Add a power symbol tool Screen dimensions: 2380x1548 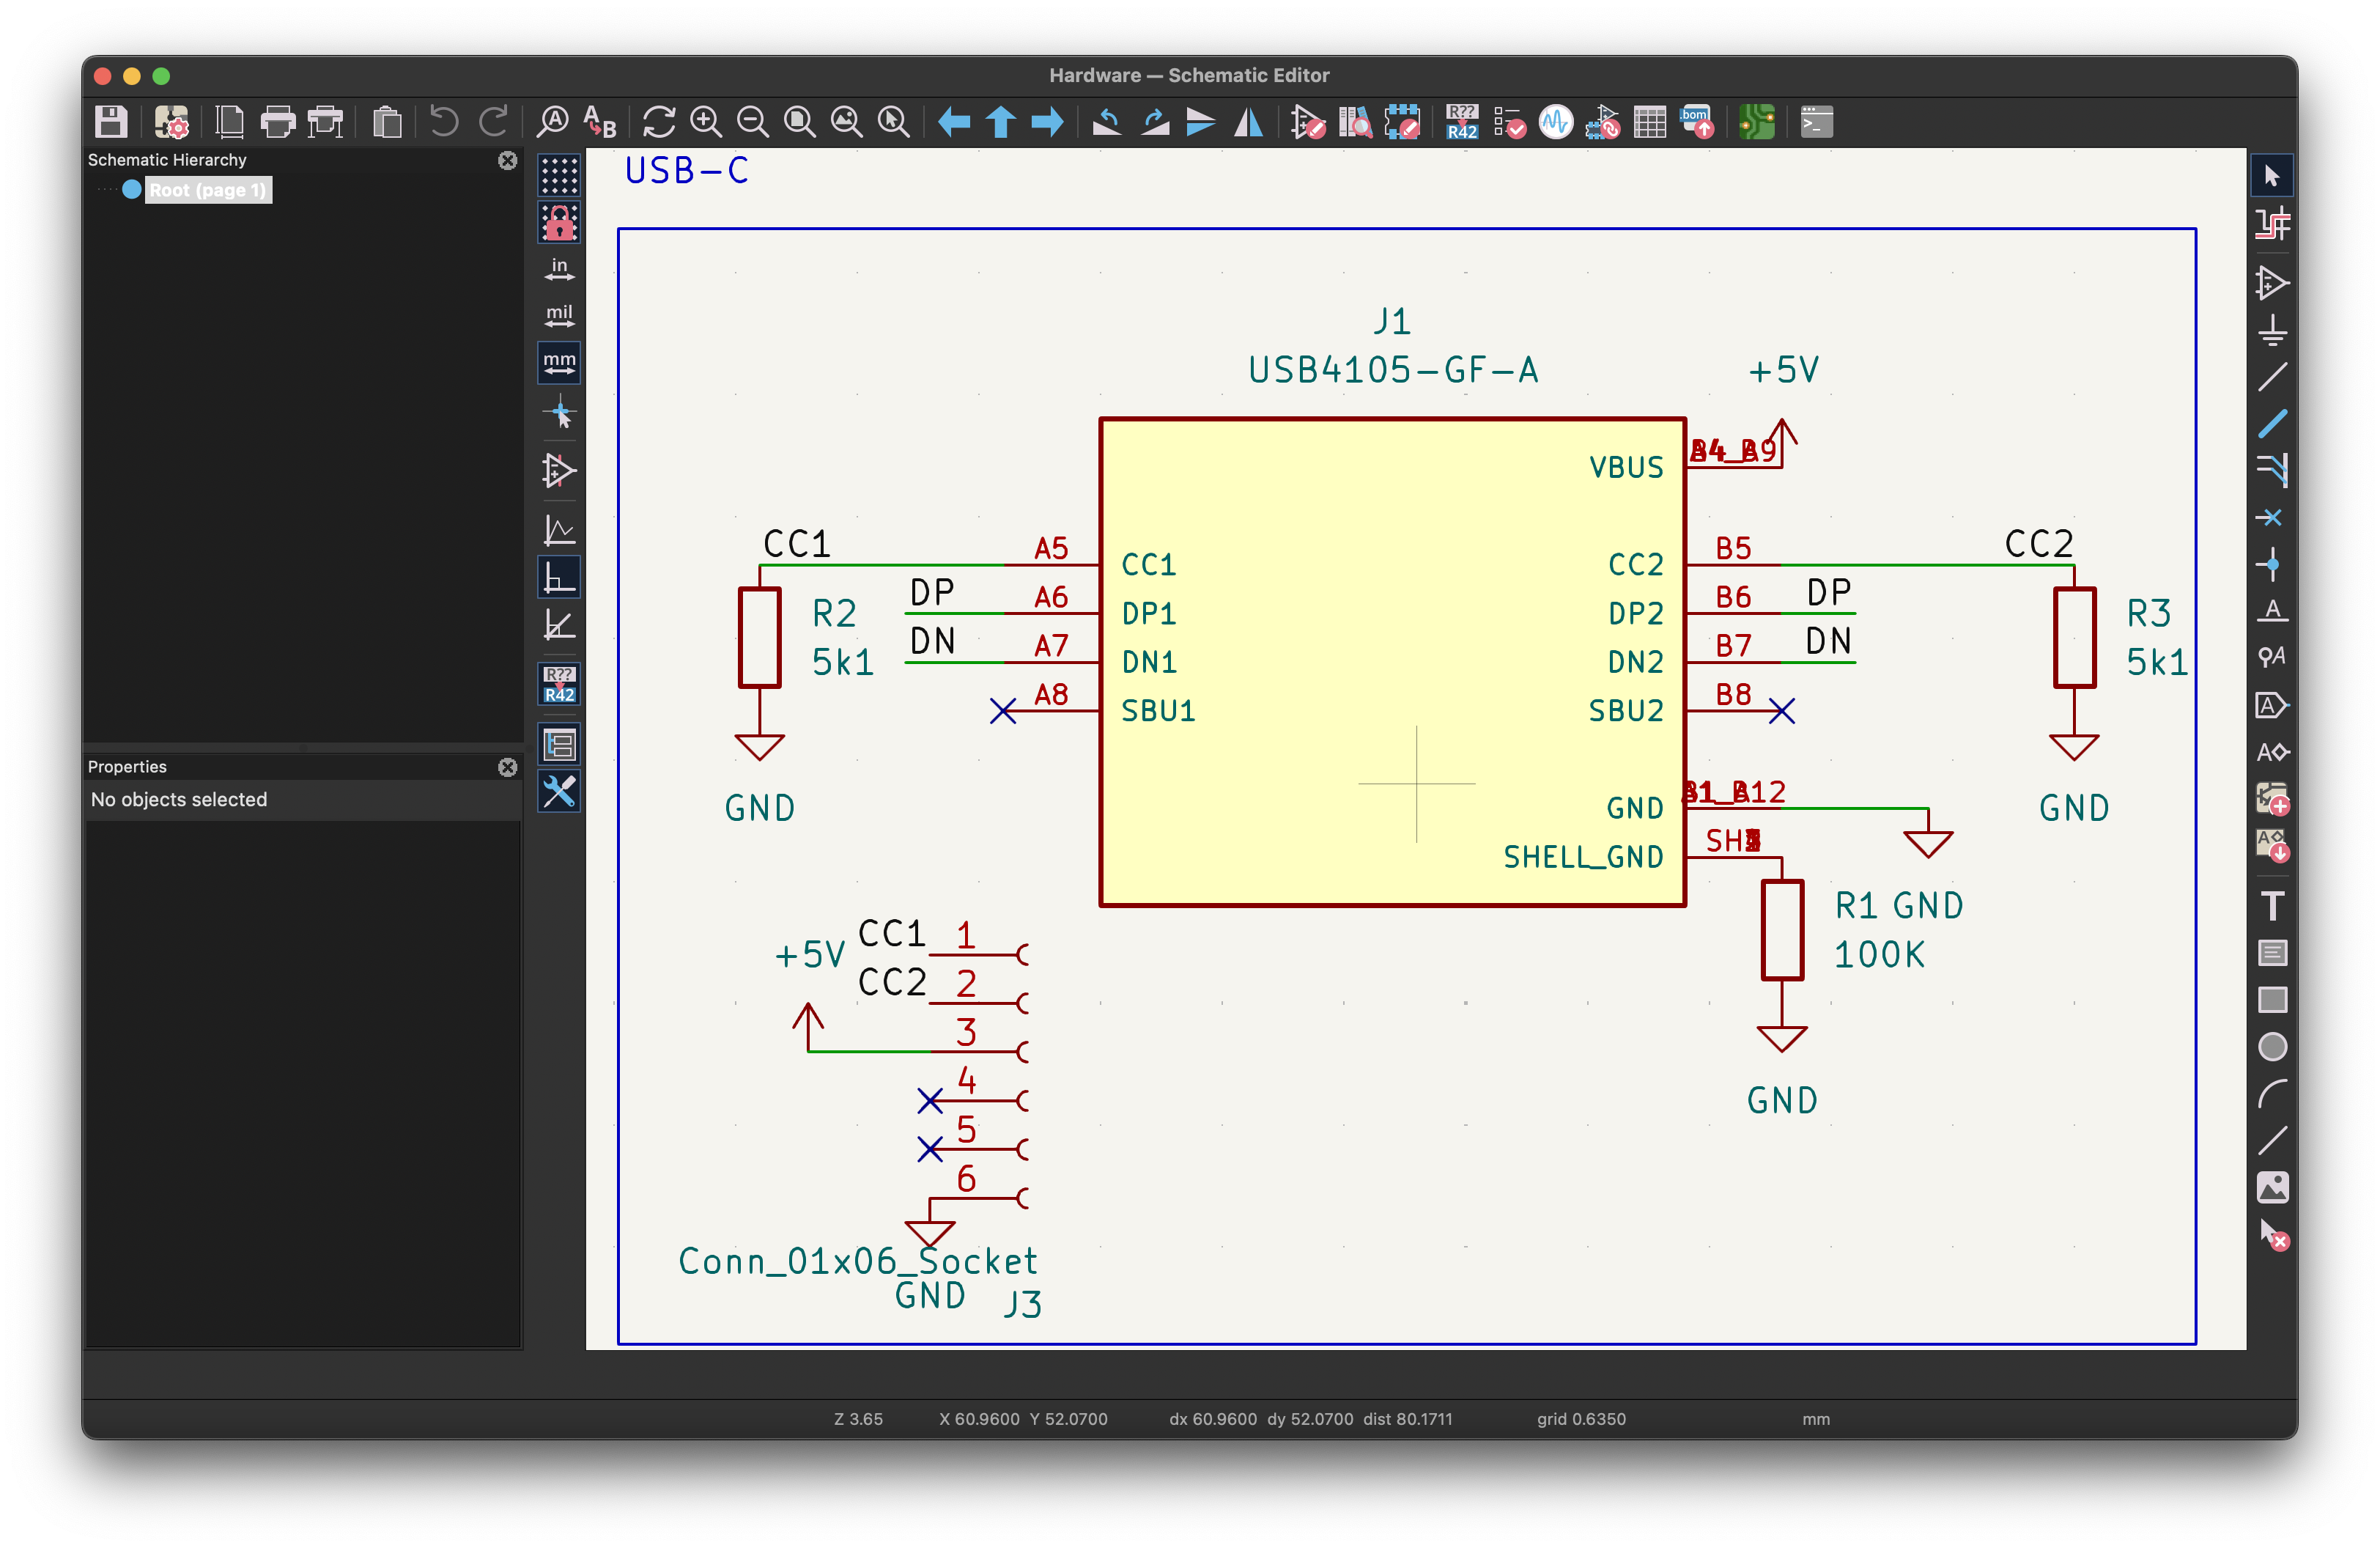2272,330
